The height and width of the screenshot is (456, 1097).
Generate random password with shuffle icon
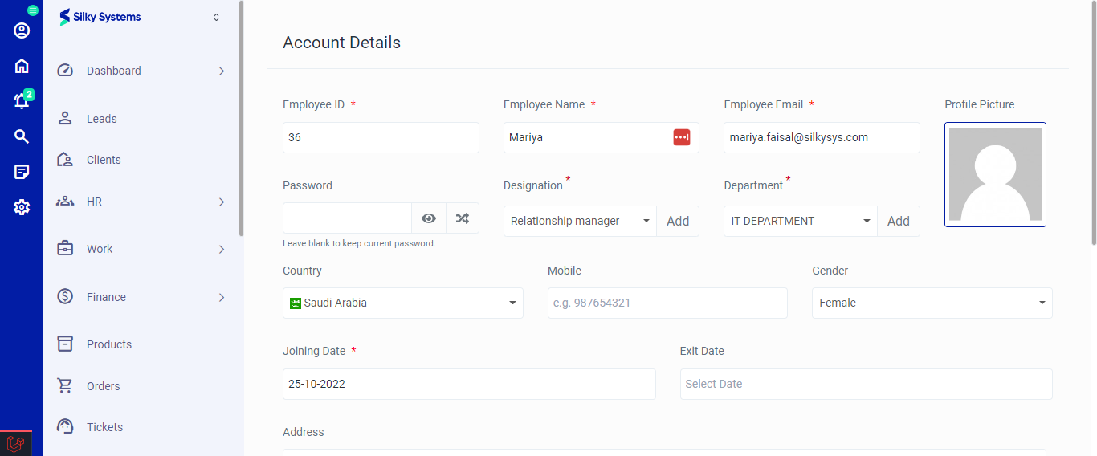pos(463,218)
